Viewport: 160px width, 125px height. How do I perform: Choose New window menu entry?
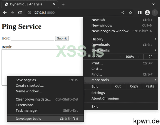(121, 26)
